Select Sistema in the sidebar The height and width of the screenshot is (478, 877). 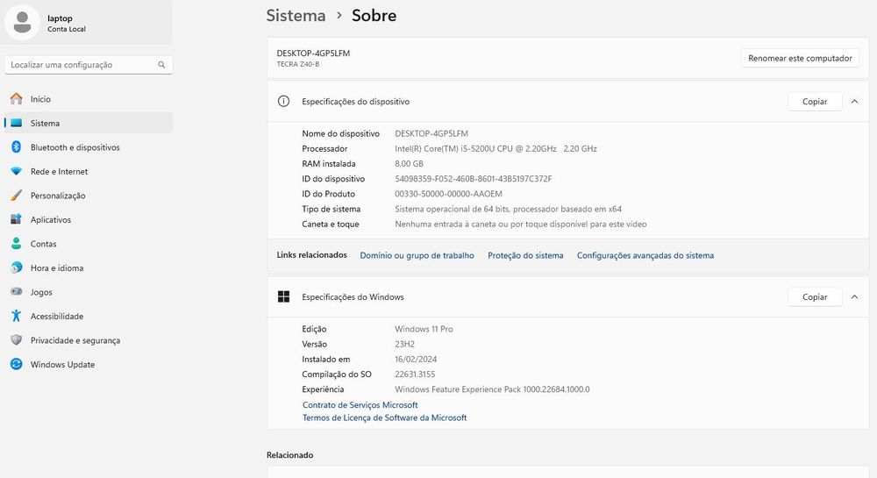click(x=89, y=123)
